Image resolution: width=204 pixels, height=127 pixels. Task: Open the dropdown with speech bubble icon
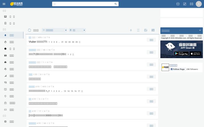[54, 30]
